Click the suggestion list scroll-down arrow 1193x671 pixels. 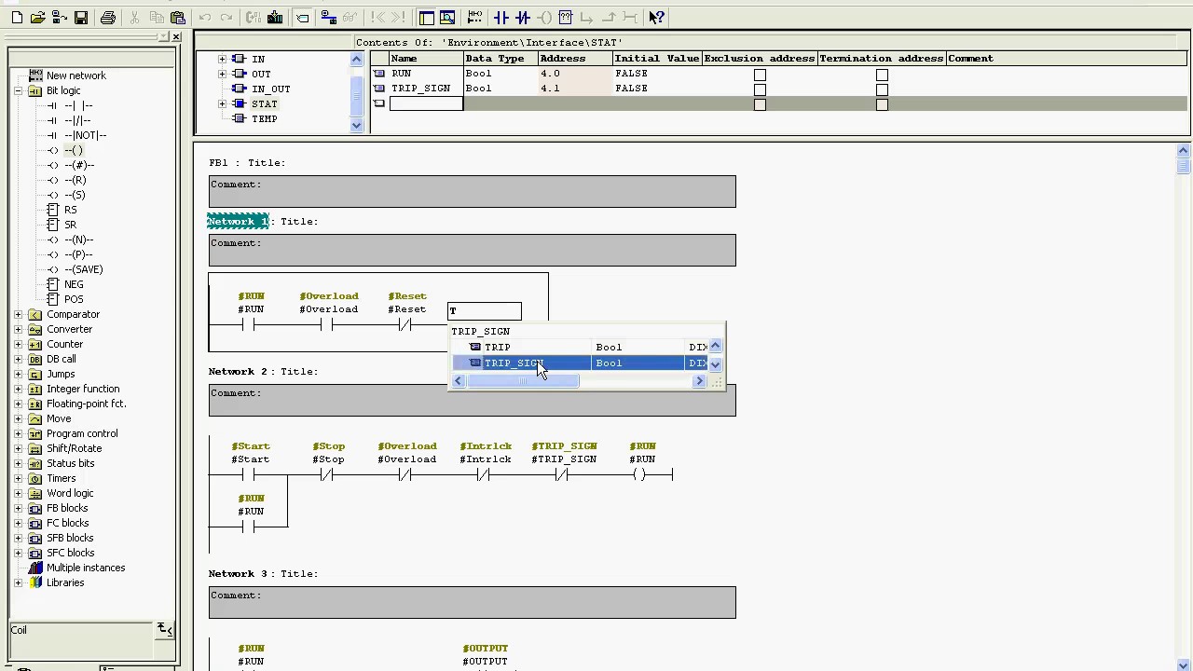click(x=715, y=363)
